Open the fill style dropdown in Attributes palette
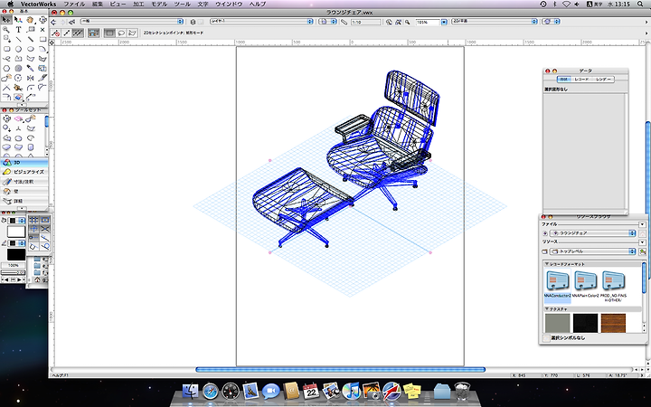The width and height of the screenshot is (651, 407). 17,221
